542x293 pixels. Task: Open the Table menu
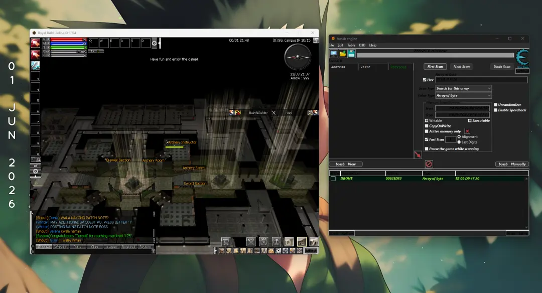click(x=351, y=45)
